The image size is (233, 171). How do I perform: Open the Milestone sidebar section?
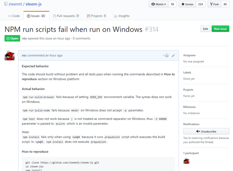point(189,107)
